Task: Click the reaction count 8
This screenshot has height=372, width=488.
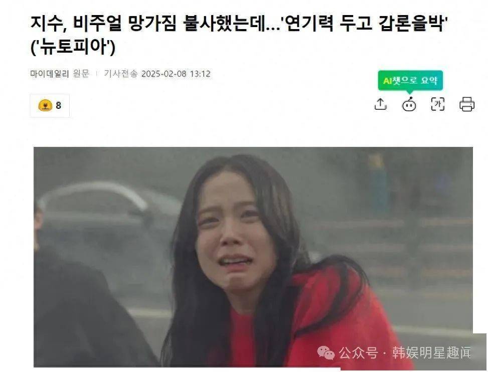Action: tap(59, 105)
